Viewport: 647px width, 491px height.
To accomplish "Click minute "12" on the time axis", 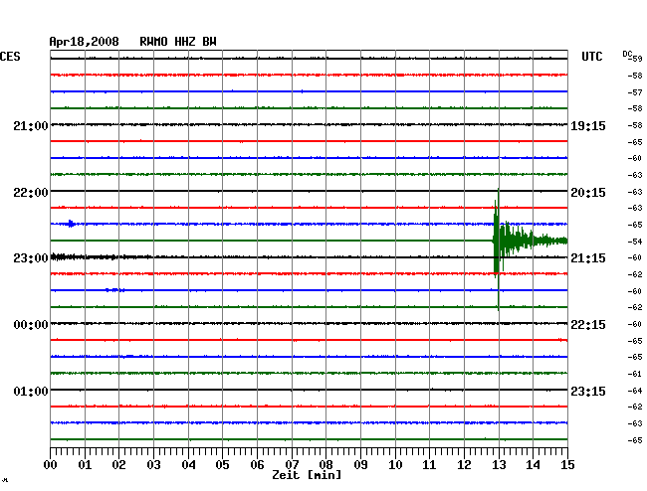I will click(x=464, y=465).
